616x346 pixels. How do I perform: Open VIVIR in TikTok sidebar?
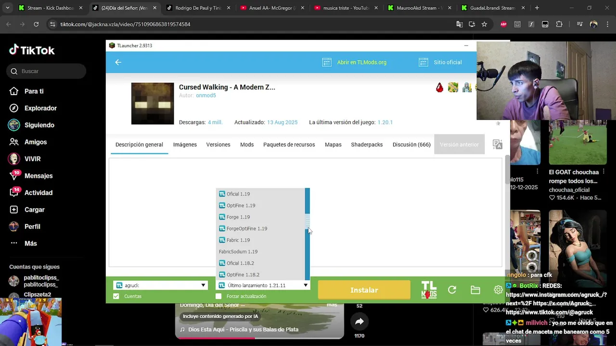pos(32,159)
